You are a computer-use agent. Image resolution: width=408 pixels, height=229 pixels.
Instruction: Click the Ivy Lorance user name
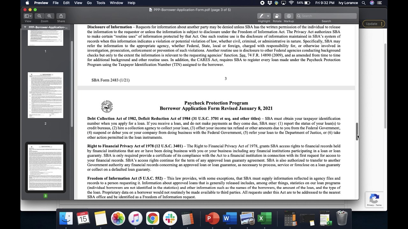point(348,3)
